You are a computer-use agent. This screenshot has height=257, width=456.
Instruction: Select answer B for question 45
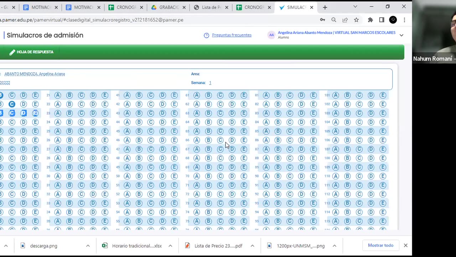pyautogui.click(x=139, y=131)
